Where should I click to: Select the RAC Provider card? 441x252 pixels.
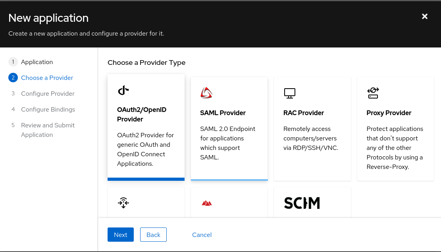click(312, 129)
